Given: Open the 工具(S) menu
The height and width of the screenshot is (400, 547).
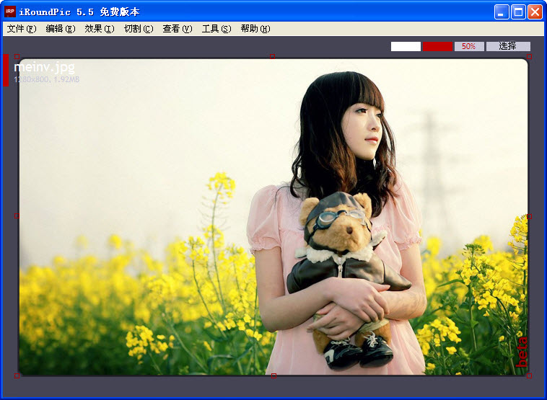Looking at the screenshot, I should point(216,29).
